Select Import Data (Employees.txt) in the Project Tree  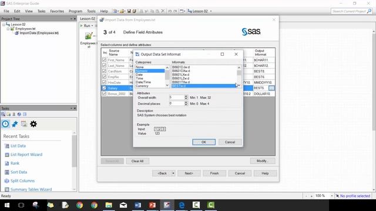point(39,33)
